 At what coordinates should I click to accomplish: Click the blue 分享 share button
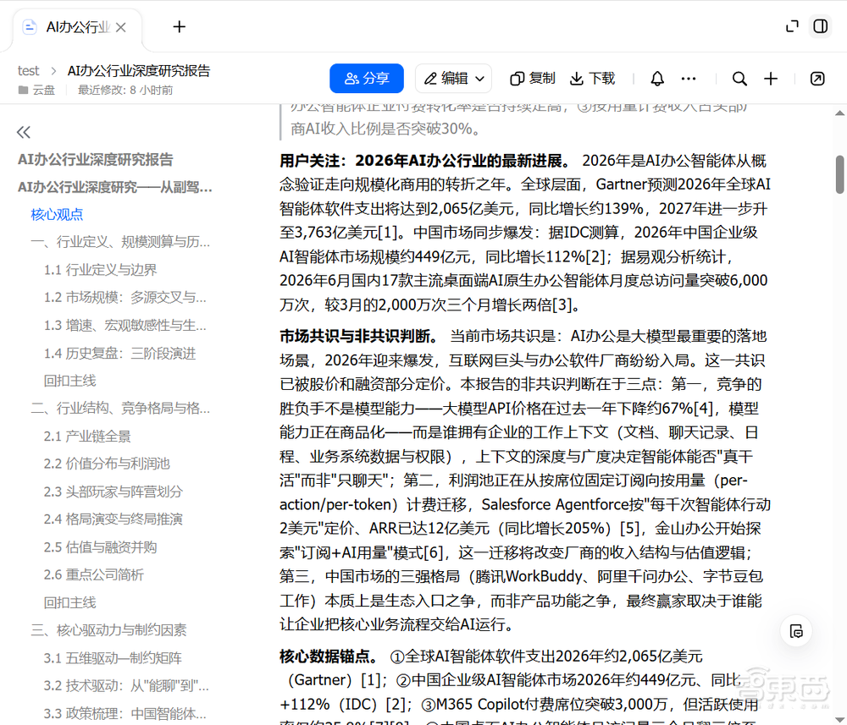point(367,79)
